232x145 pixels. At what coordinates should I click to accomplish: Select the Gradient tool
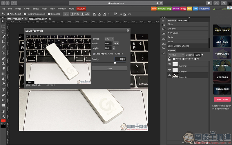point(3,74)
